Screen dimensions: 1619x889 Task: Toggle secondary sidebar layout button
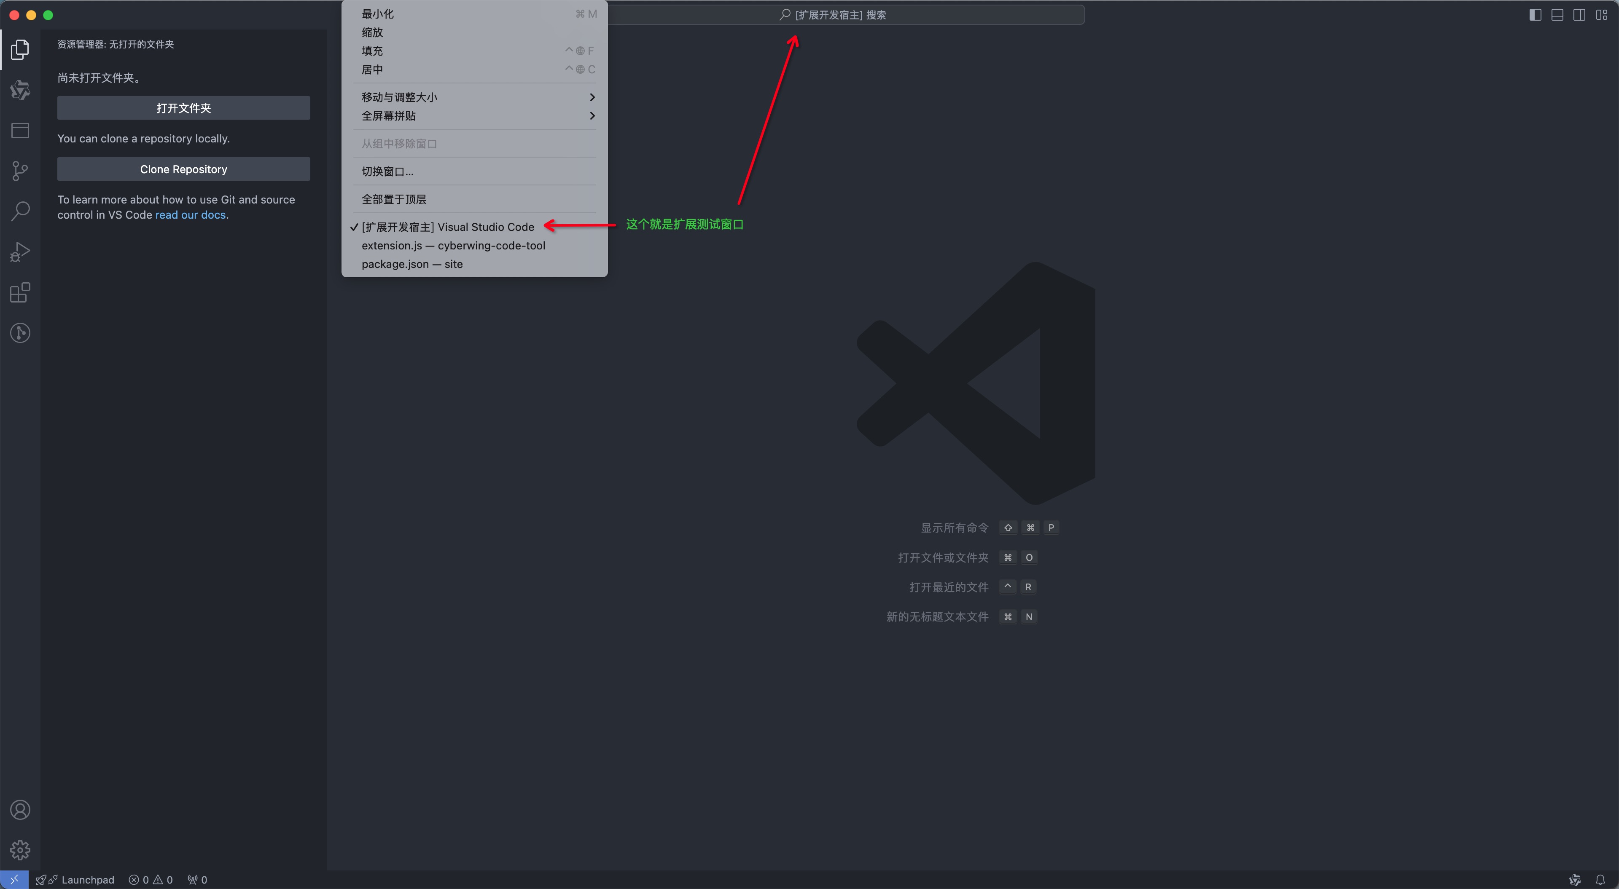click(x=1579, y=15)
